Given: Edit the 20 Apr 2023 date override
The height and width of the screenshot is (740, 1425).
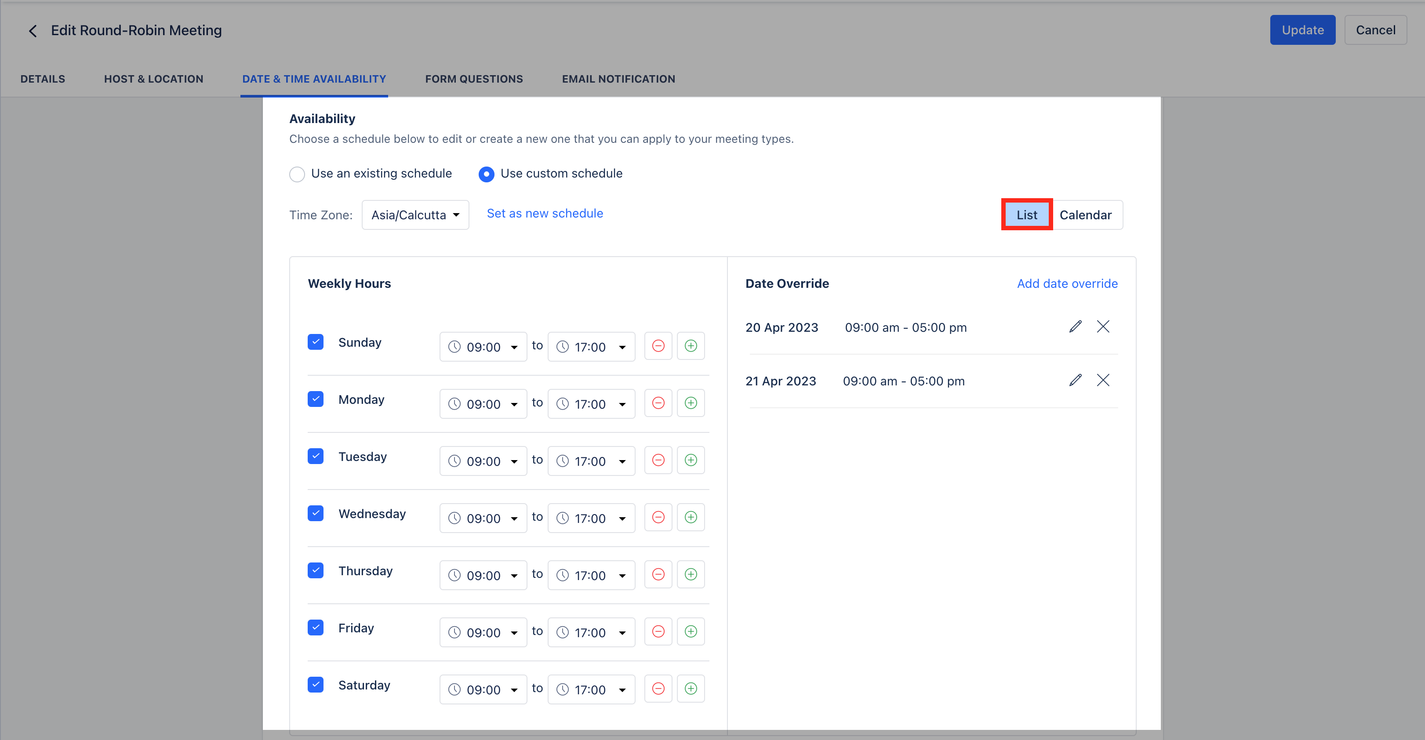Looking at the screenshot, I should [1075, 326].
